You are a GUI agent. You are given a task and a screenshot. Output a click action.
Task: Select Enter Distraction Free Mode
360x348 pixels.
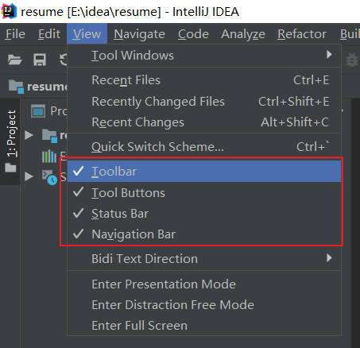(204, 305)
